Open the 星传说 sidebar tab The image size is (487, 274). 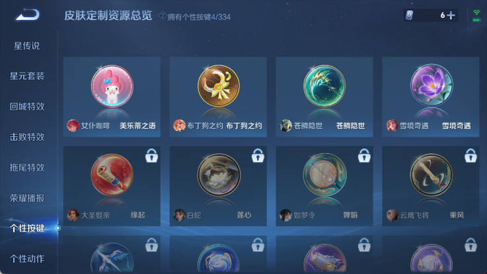[x=26, y=46]
